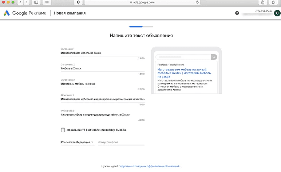Image resolution: width=281 pixels, height=172 pixels.
Task: Click the Новая кампания title text
Action: (70, 13)
